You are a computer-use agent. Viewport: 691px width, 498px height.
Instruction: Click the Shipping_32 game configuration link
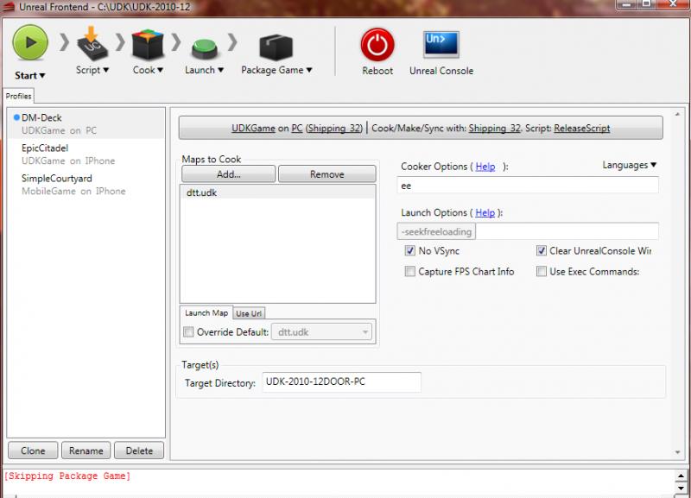(334, 128)
